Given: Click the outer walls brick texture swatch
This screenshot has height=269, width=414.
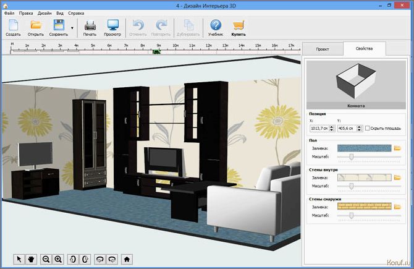Looking at the screenshot, I should [x=365, y=207].
